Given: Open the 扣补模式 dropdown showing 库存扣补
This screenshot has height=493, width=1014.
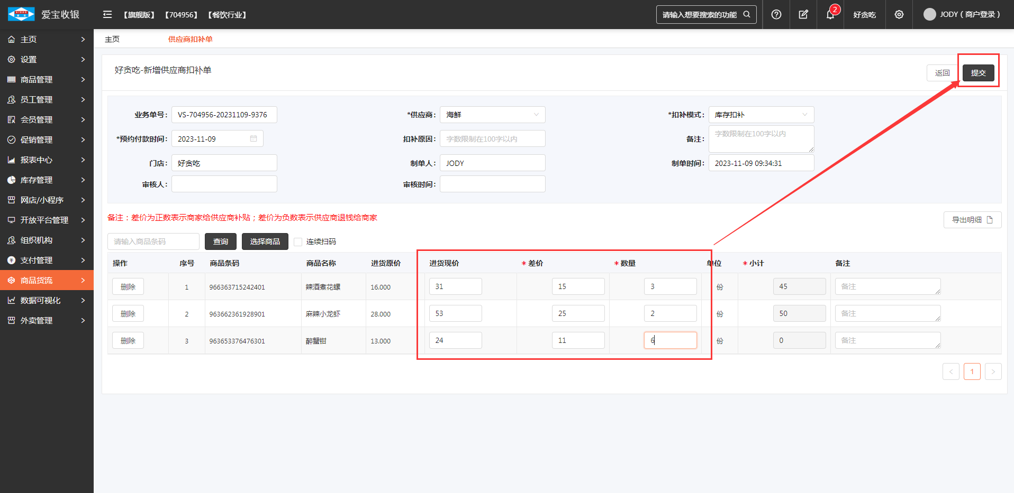Looking at the screenshot, I should click(760, 115).
